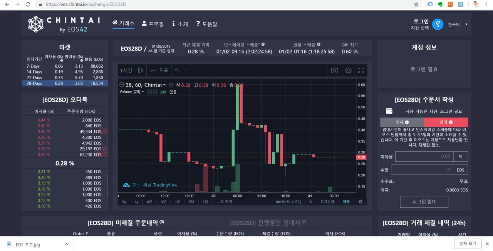Reload the browser page
The image size is (493, 251).
[27, 5]
